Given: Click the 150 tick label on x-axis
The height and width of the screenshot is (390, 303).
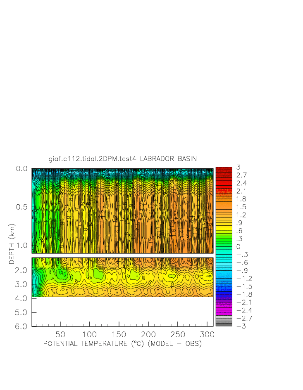Looking at the screenshot, I should [x=119, y=335].
